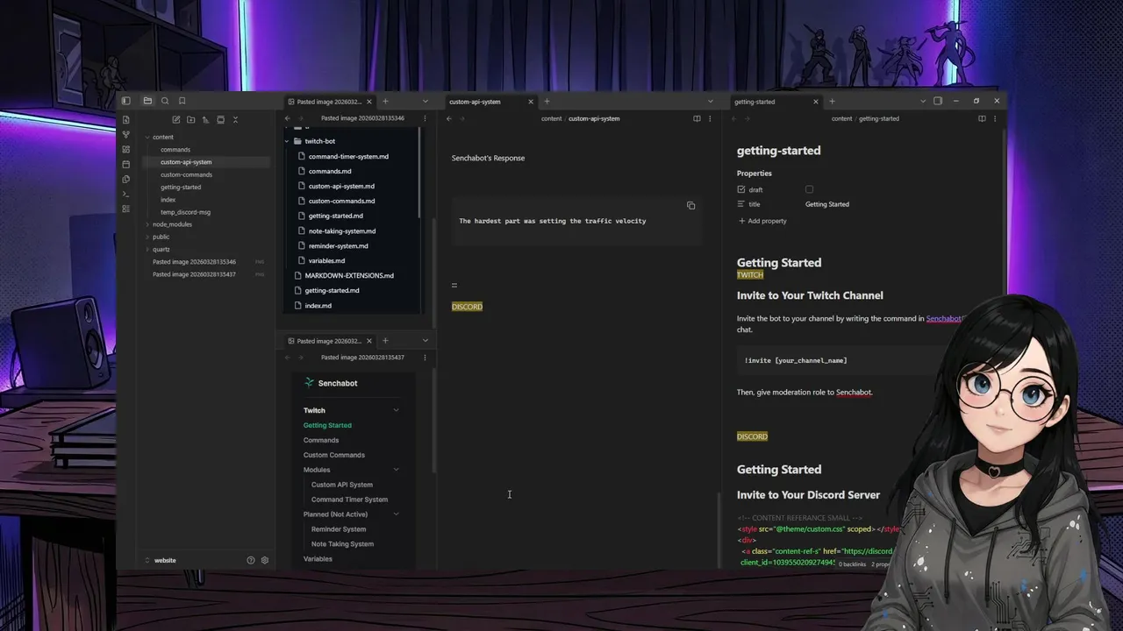Open the Search sidebar tab

[165, 101]
